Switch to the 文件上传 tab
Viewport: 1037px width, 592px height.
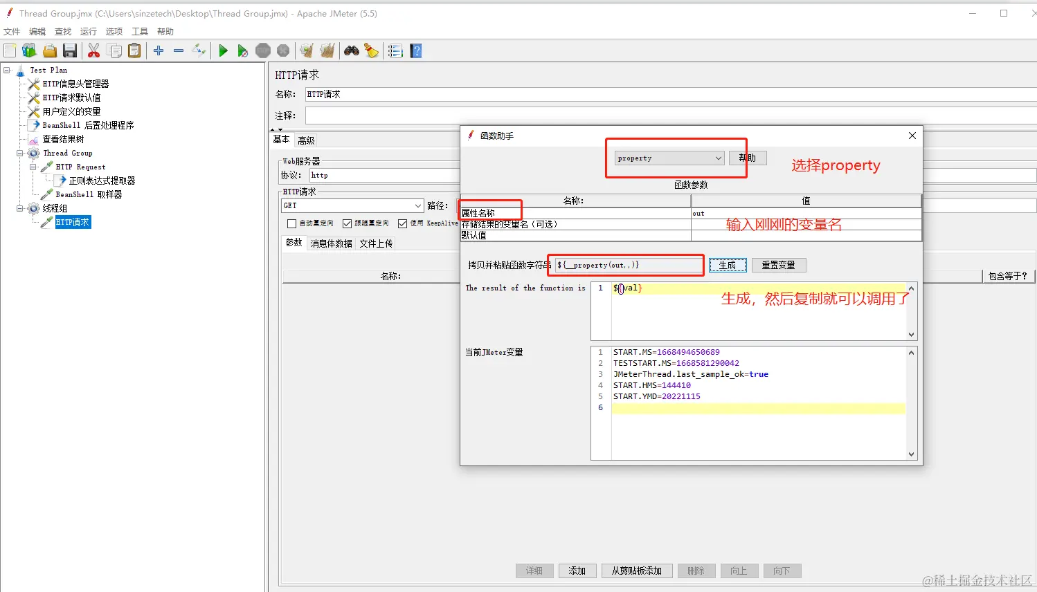pos(376,243)
